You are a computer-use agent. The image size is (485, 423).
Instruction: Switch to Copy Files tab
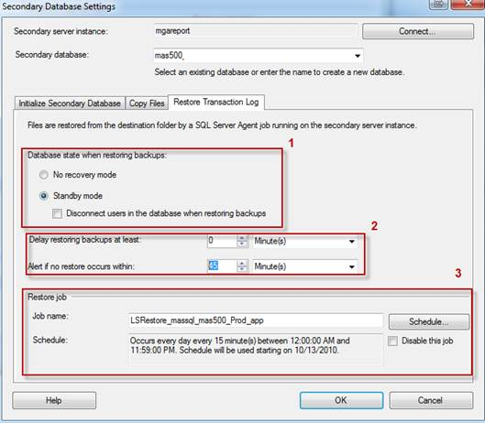[x=147, y=103]
